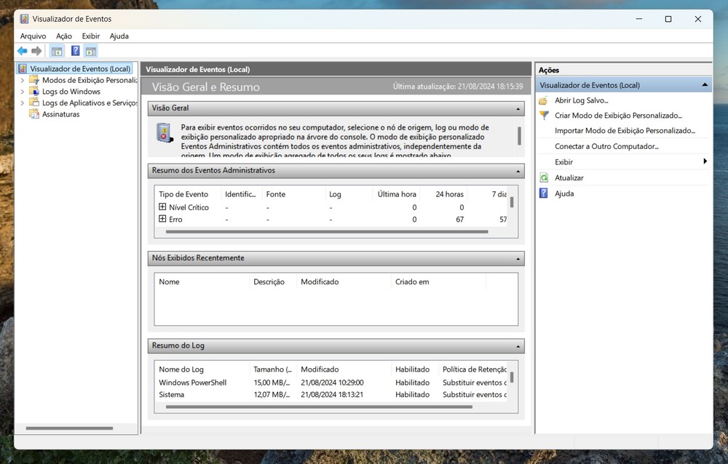The width and height of the screenshot is (728, 464).
Task: Open the Ação menu
Action: coord(64,36)
